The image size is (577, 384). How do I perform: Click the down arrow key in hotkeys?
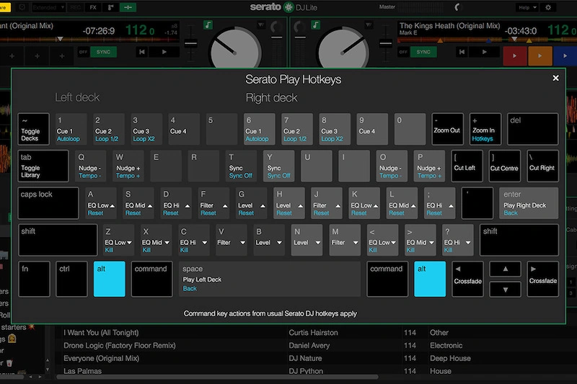506,289
